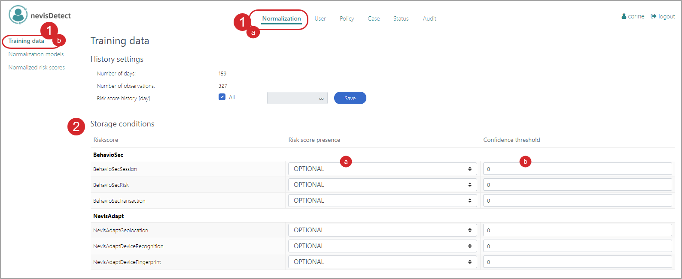Click the corine user profile icon
This screenshot has width=682, height=279.
click(624, 16)
